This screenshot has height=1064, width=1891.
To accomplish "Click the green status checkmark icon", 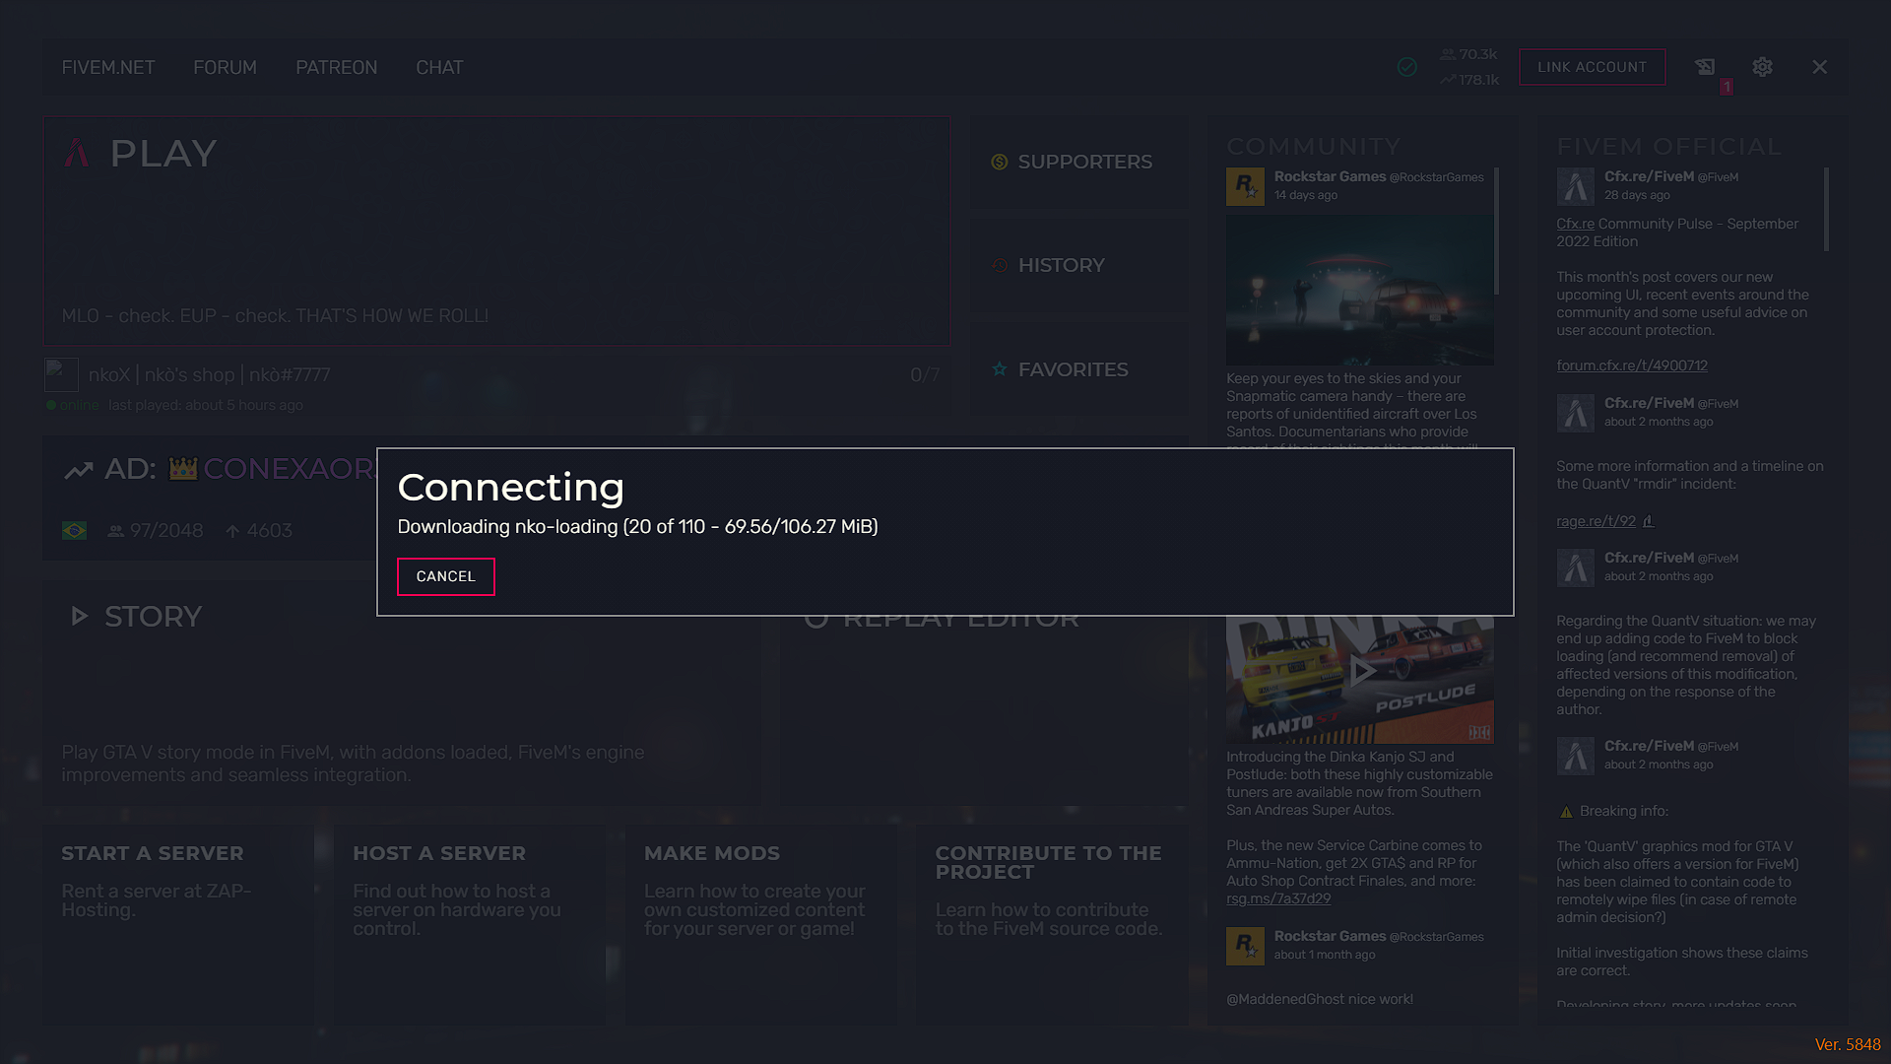I will point(1407,67).
